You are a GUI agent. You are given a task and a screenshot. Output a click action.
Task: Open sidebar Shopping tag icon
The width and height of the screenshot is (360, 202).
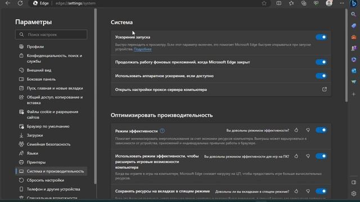[x=354, y=26]
